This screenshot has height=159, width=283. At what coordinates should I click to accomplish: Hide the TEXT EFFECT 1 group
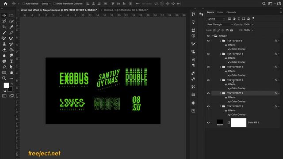click(x=208, y=106)
